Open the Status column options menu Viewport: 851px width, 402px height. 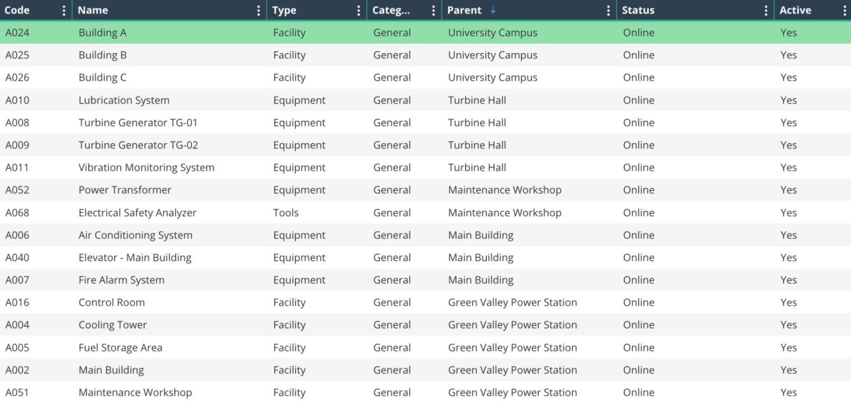pos(766,11)
